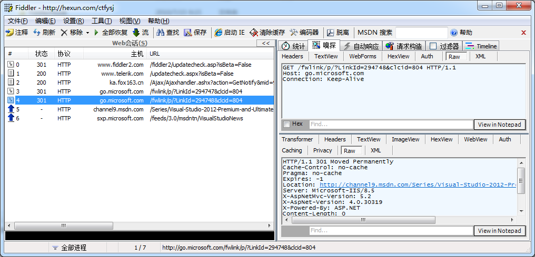The width and height of the screenshot is (535, 257).
Task: Click the request View in Notepad button
Action: coord(500,125)
